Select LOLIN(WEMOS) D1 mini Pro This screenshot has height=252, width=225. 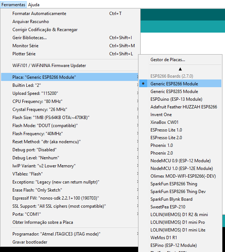(x=180, y=222)
